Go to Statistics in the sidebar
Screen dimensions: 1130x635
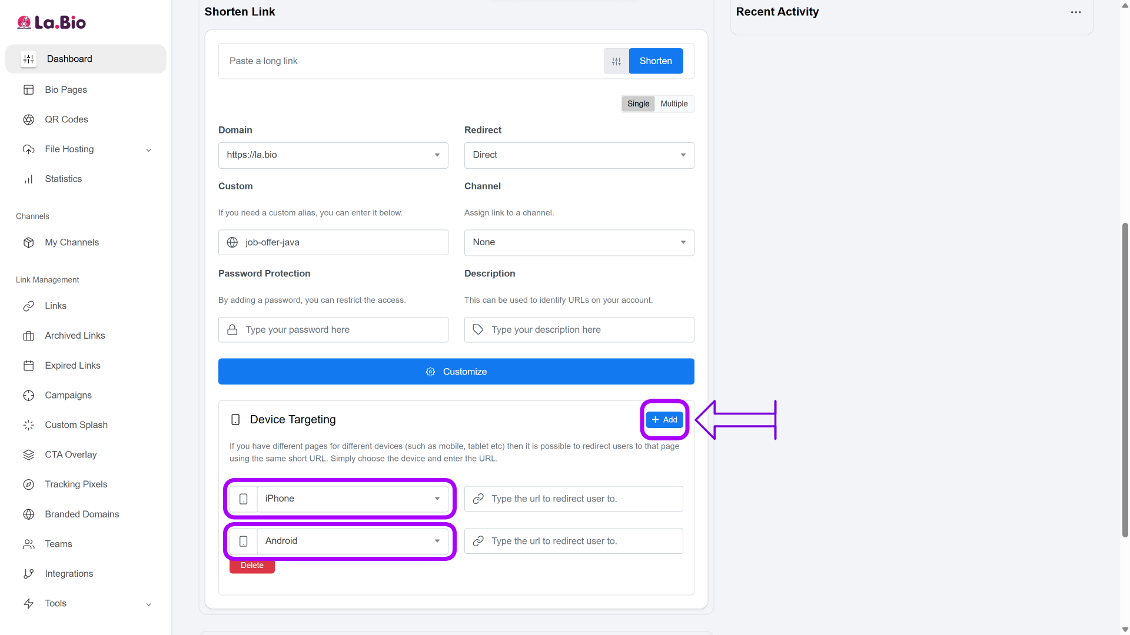(64, 179)
